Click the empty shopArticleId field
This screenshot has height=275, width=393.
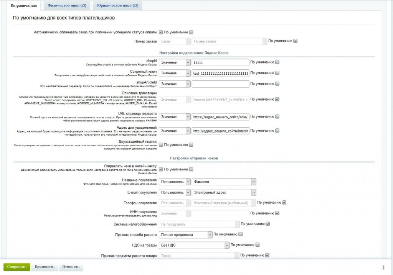tap(220, 84)
